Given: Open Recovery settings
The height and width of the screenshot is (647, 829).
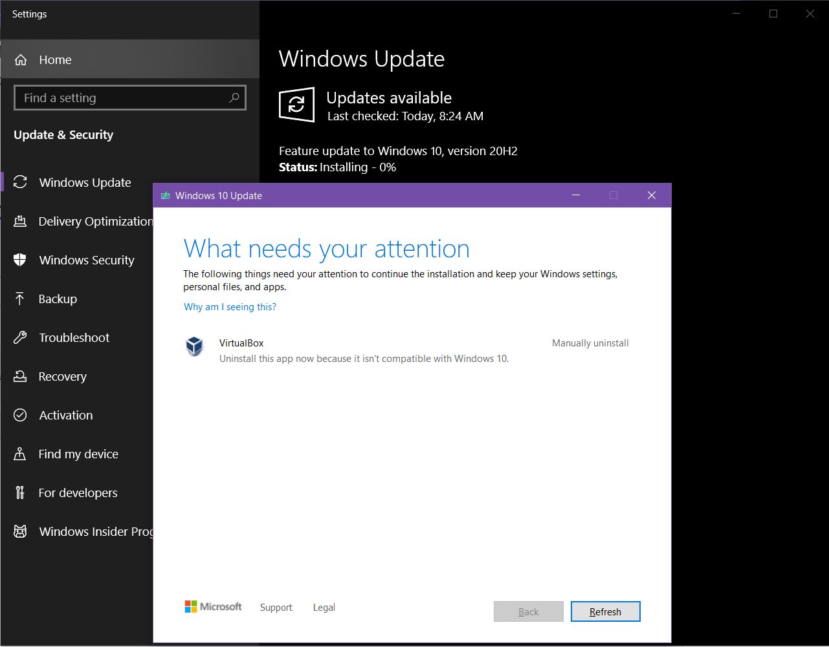Looking at the screenshot, I should pyautogui.click(x=76, y=376).
